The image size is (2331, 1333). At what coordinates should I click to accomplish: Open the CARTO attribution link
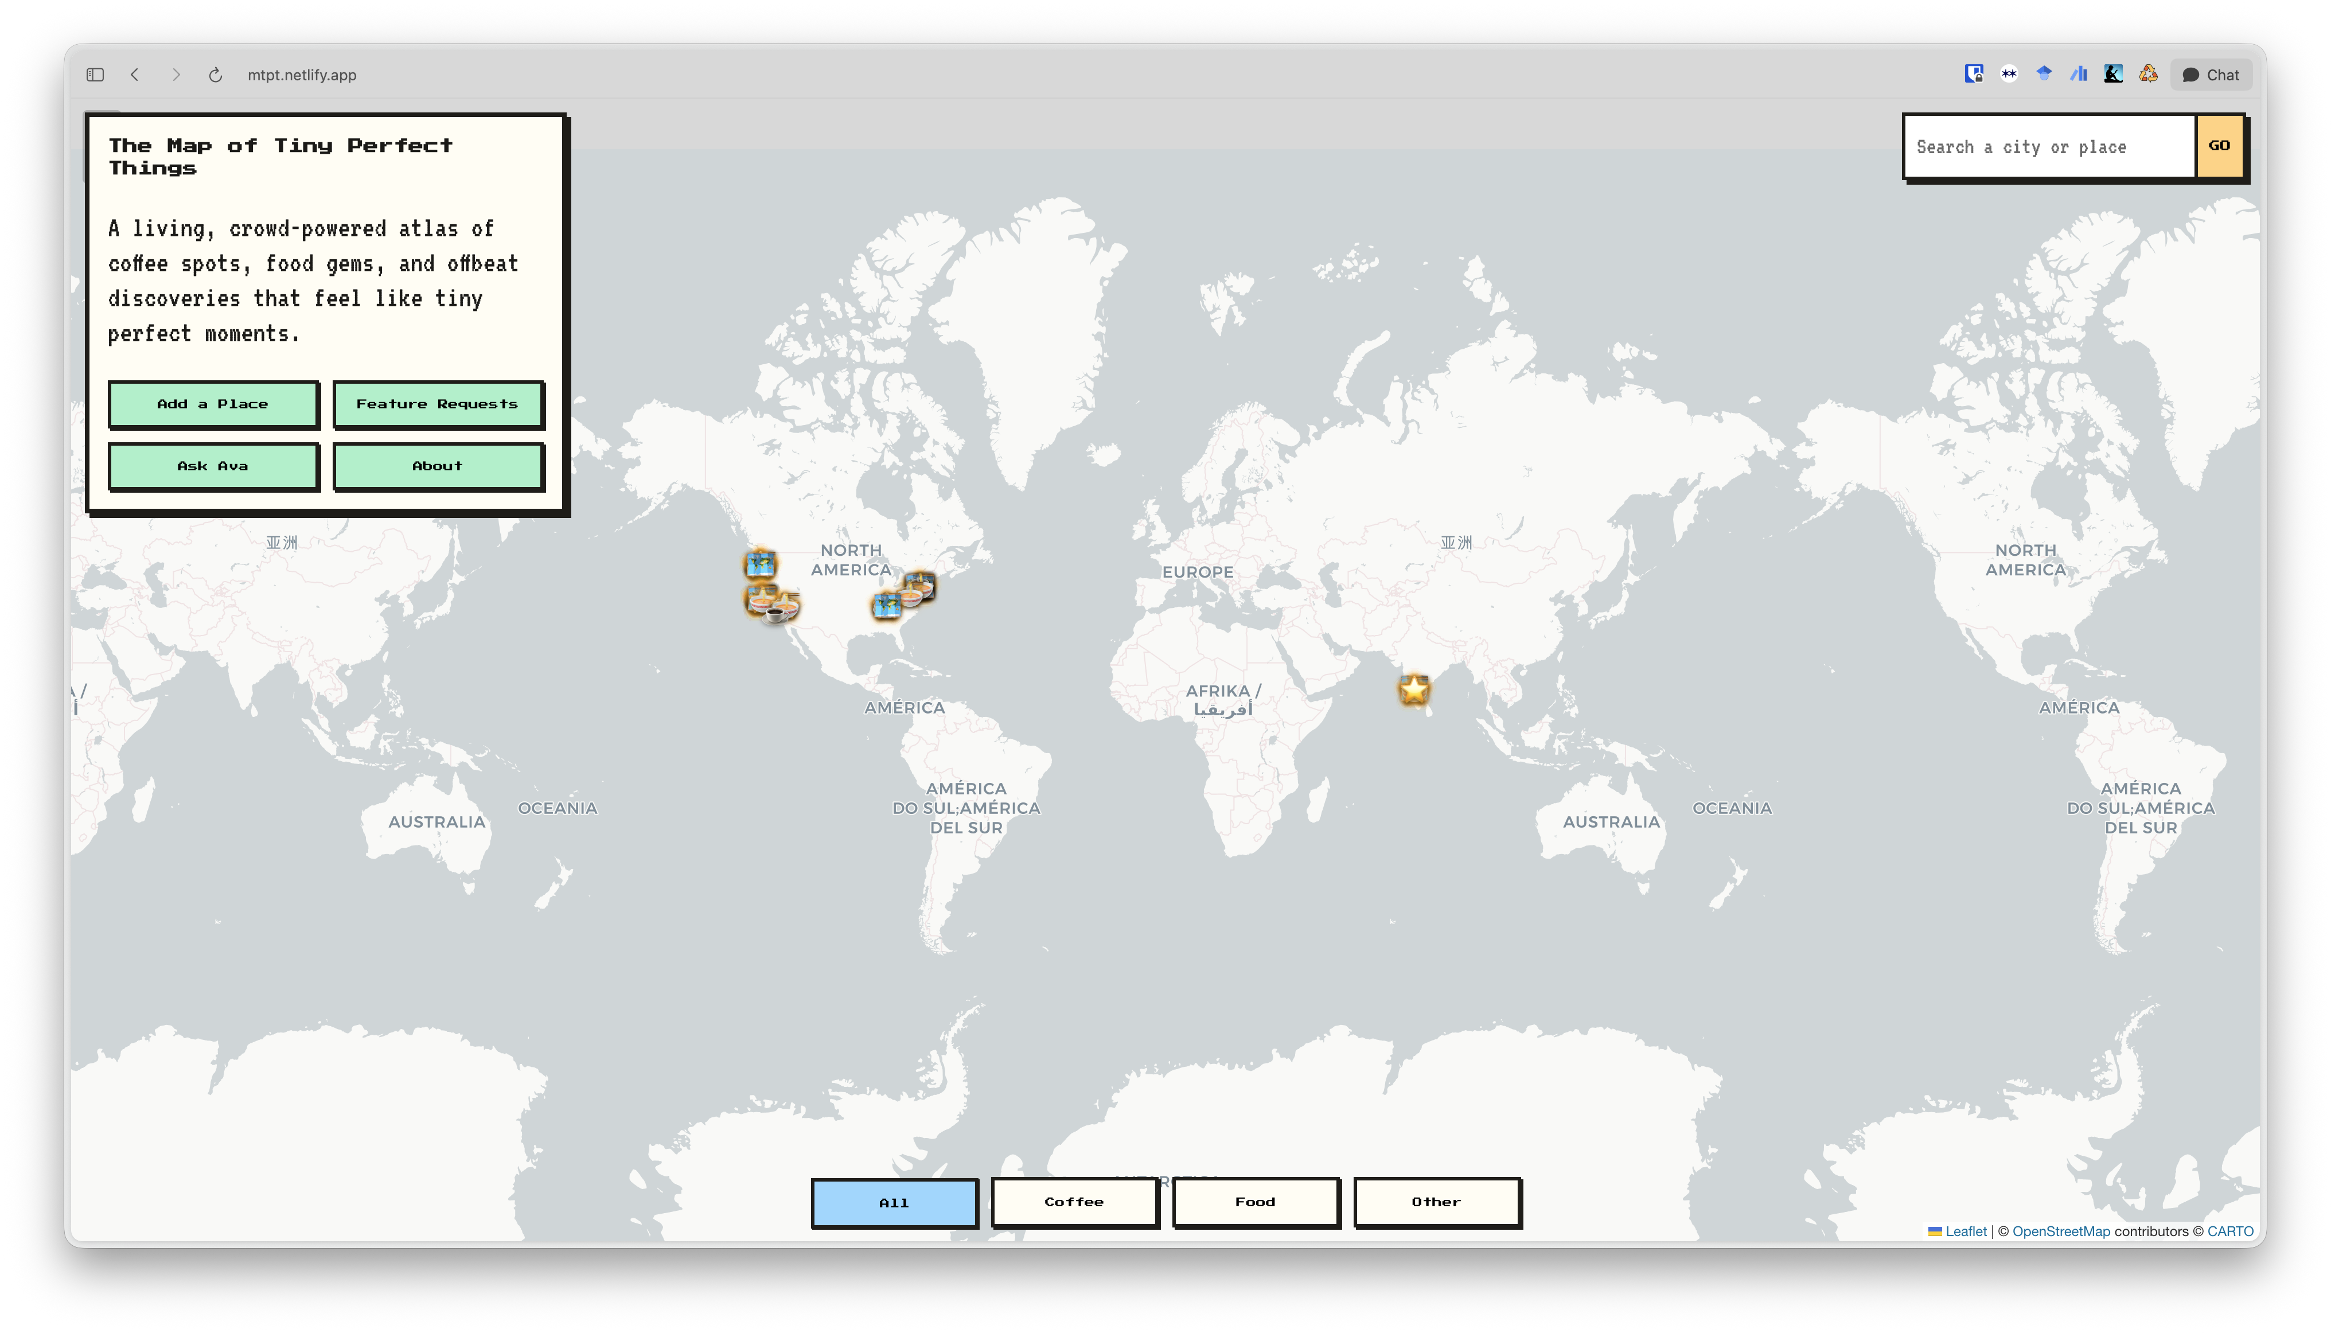pyautogui.click(x=2230, y=1231)
